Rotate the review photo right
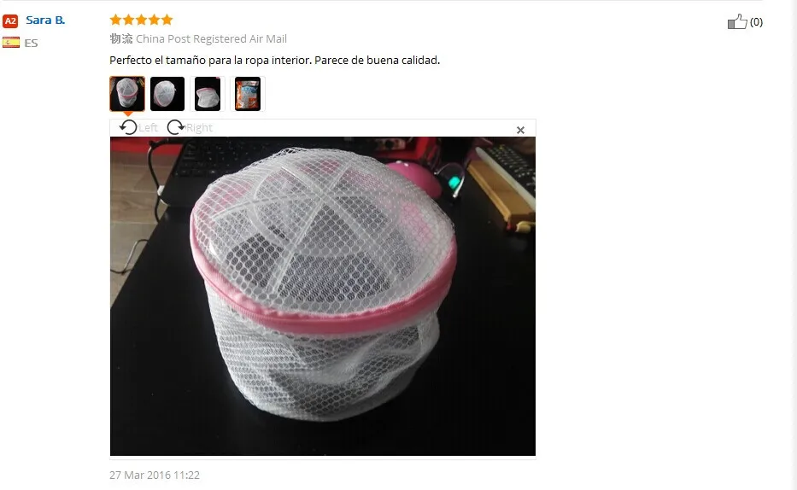Screen dimensions: 797x490 tap(176, 127)
